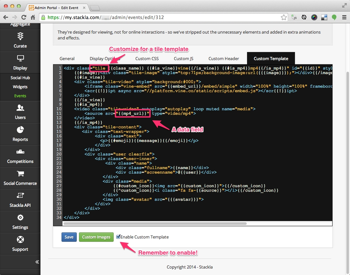Open the Users section icon
Viewport: 350px width, 275px height.
coord(20,108)
